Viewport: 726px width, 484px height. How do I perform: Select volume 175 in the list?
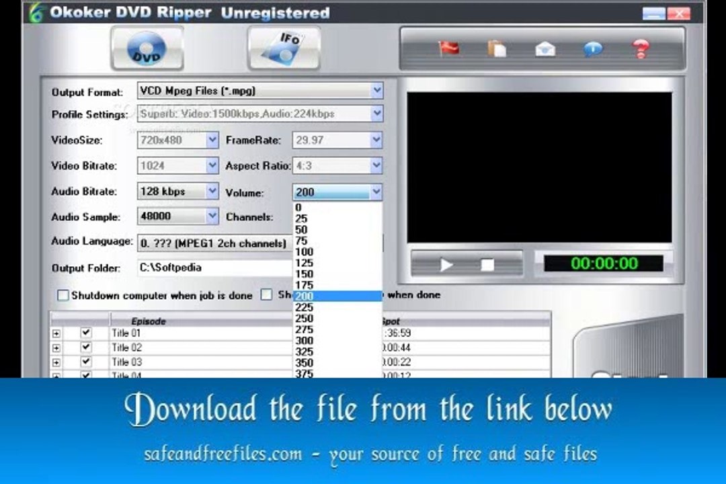pos(337,285)
